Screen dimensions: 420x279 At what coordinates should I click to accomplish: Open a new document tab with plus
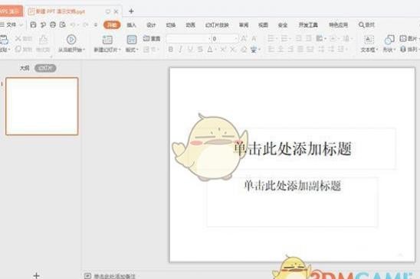click(x=131, y=11)
